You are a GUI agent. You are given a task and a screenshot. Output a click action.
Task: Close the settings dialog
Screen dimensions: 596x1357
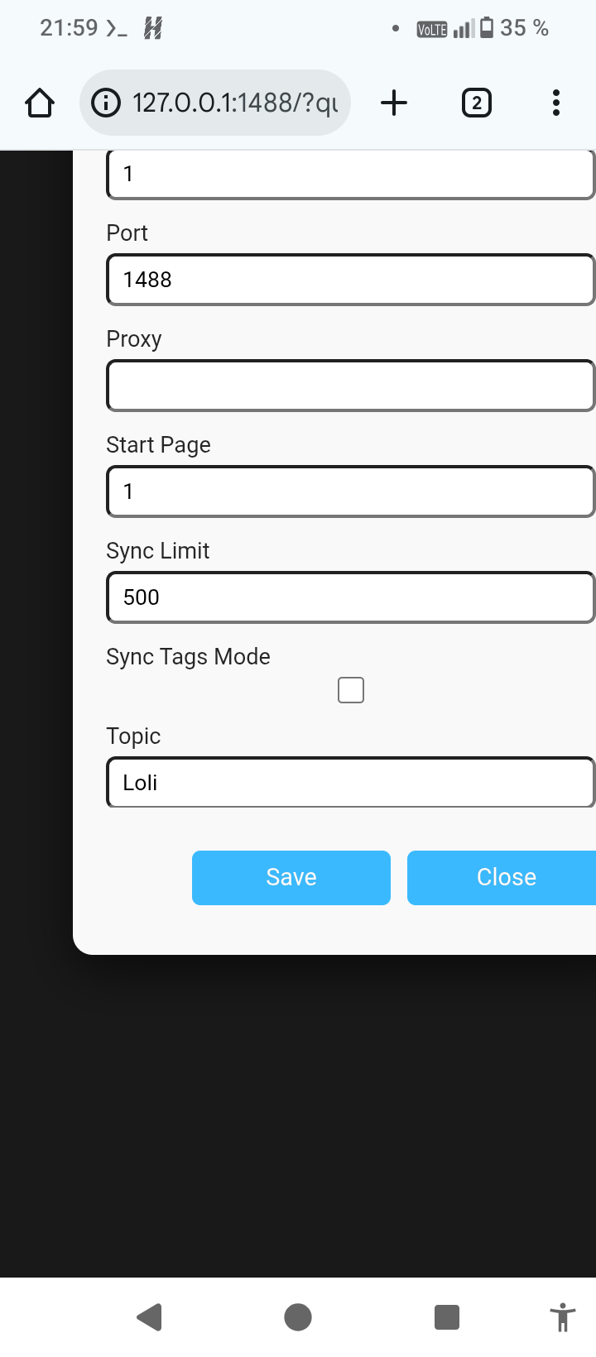click(x=502, y=878)
